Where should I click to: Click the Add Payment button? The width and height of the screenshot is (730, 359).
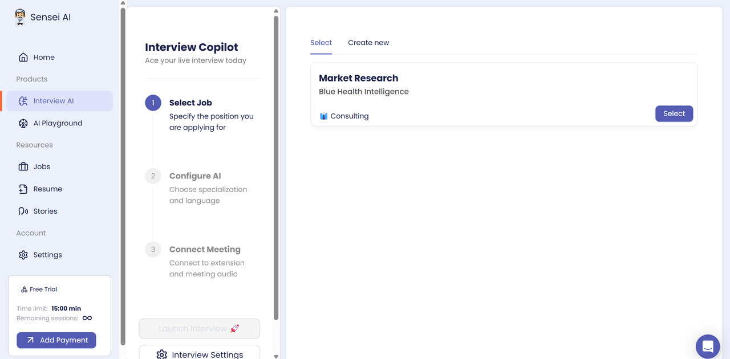(56, 340)
